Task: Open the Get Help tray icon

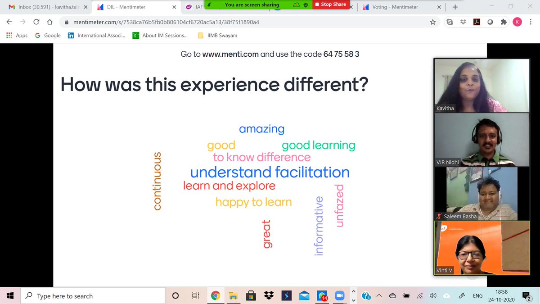Action: (366, 296)
